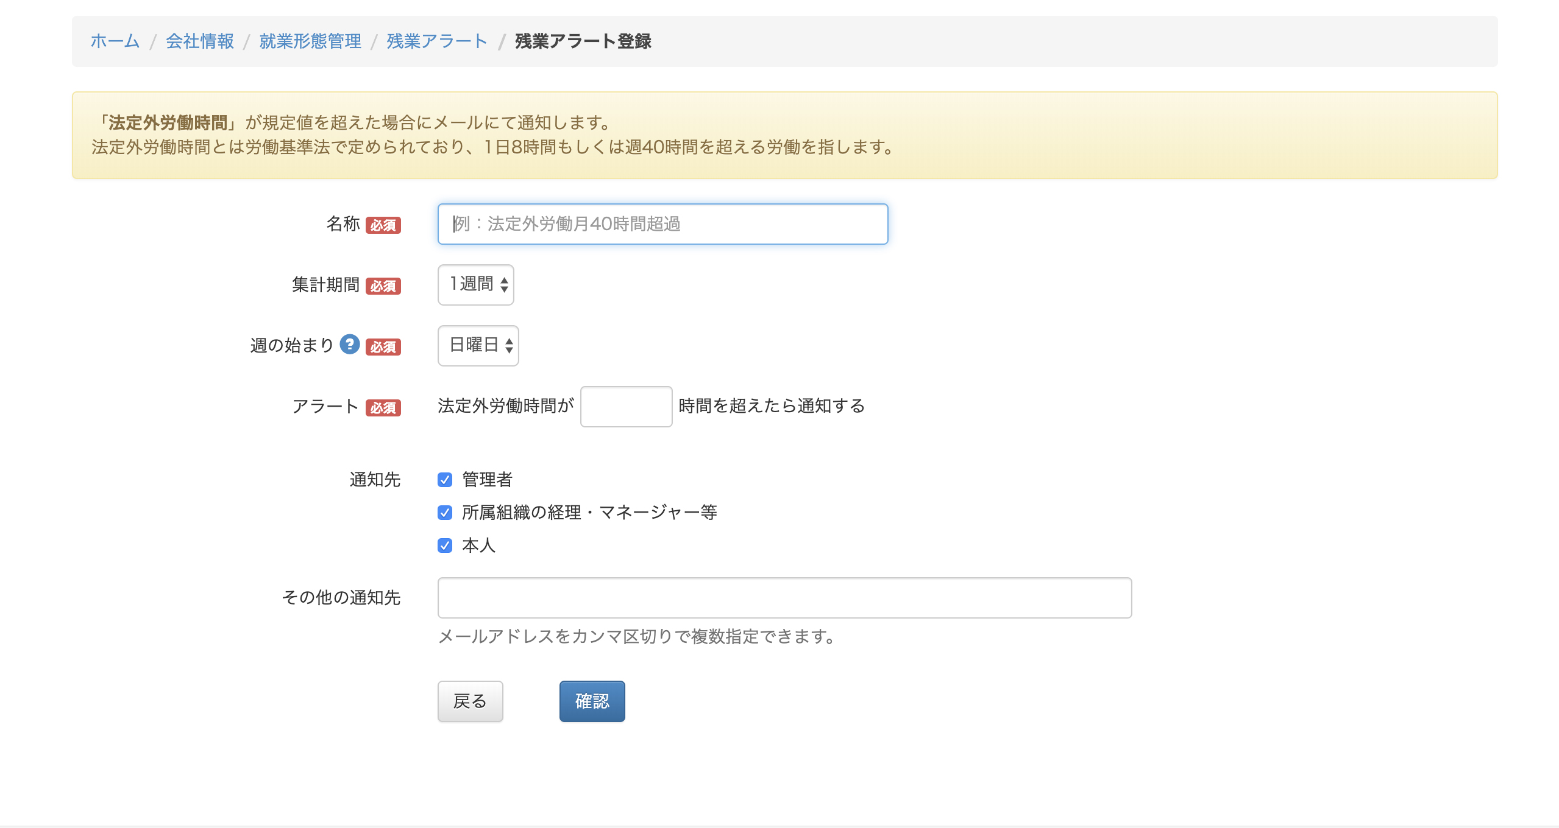Click the 残業アラート登録 current breadcrumb text
The width and height of the screenshot is (1559, 828).
(x=583, y=41)
